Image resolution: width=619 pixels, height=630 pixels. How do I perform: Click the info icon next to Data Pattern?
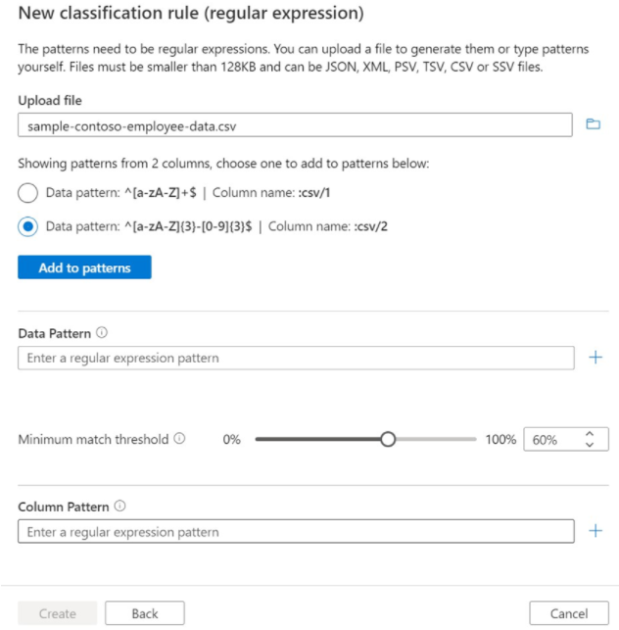click(102, 333)
